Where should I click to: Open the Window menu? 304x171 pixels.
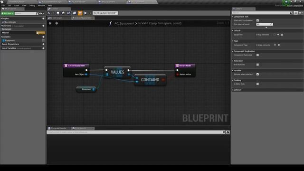41,5
